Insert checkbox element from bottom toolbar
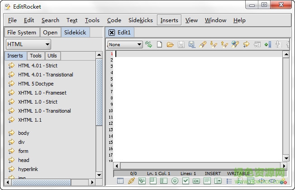 click(186, 181)
